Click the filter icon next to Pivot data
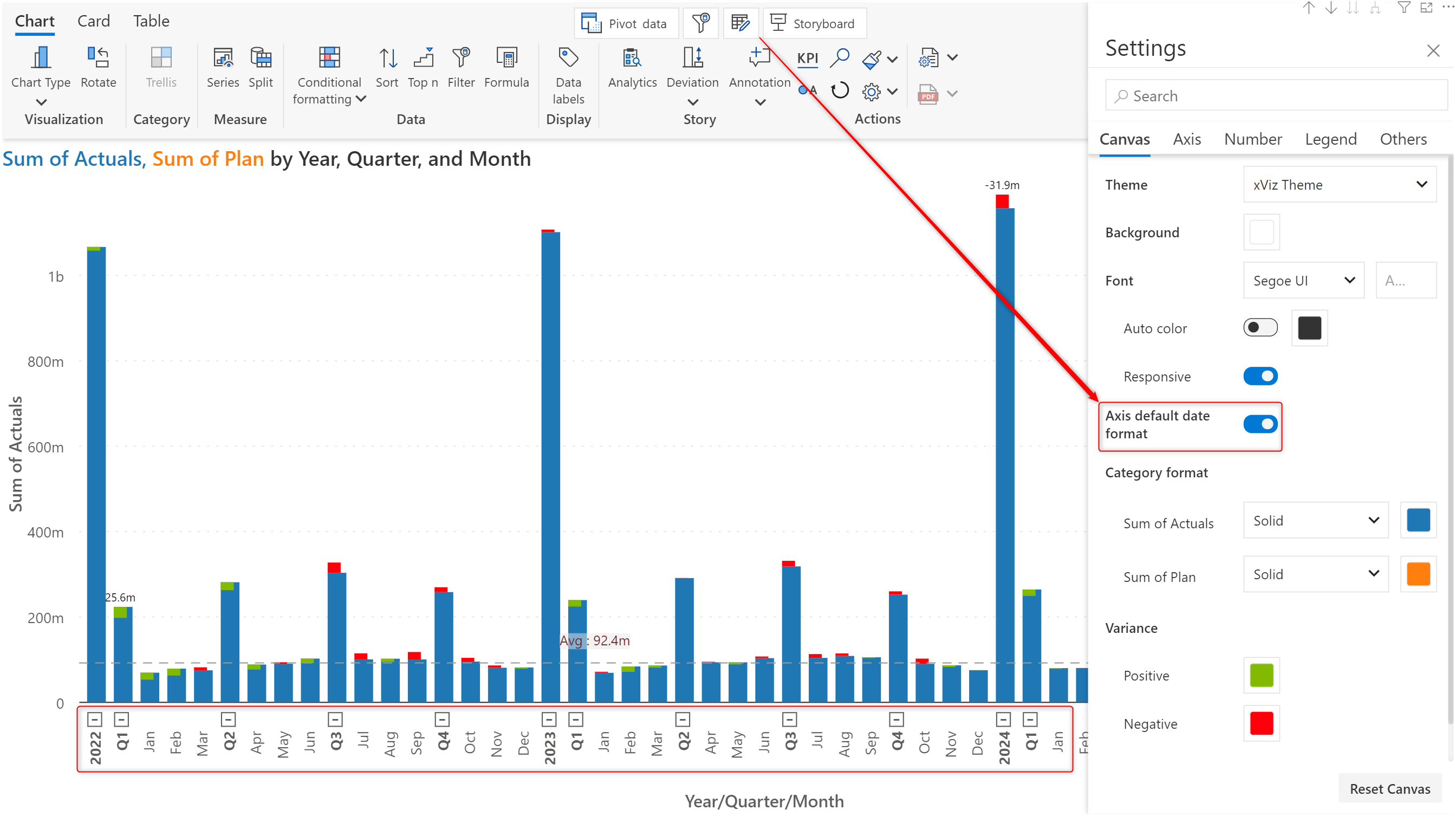The image size is (1455, 816). [x=700, y=23]
